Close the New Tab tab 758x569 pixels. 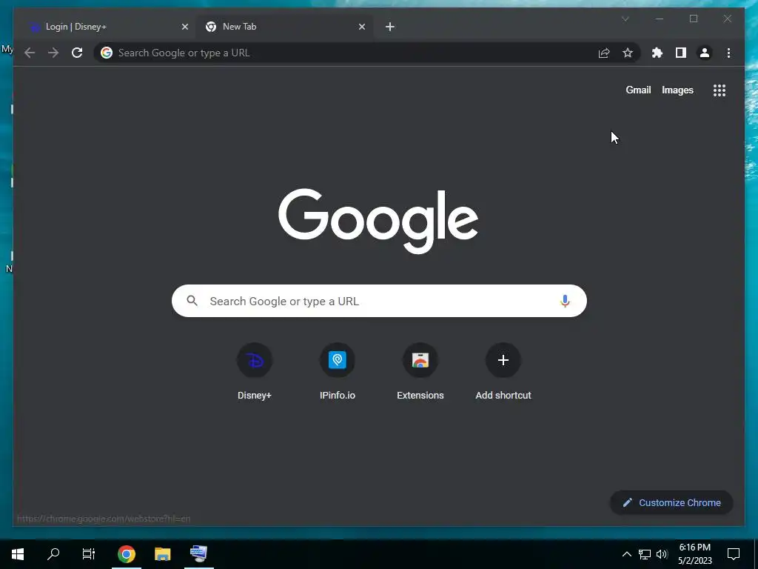coord(361,27)
